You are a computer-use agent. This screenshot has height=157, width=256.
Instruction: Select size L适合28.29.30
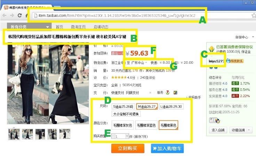click(171, 107)
